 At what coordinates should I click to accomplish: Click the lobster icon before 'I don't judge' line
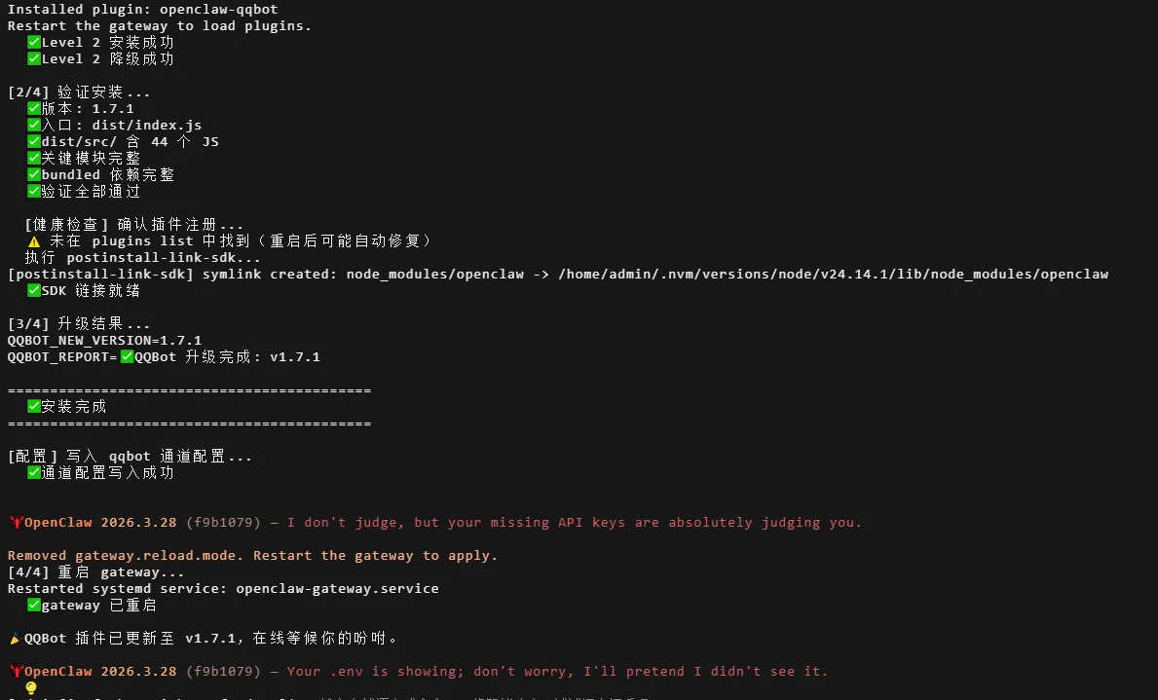click(16, 522)
